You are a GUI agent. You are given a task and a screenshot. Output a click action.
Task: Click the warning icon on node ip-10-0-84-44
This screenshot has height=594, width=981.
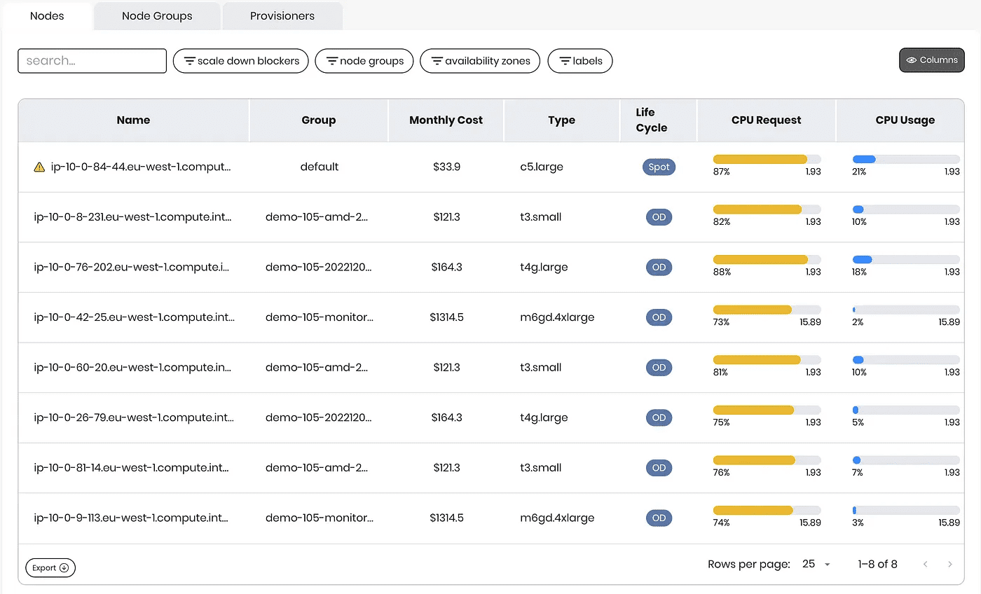[x=40, y=167]
